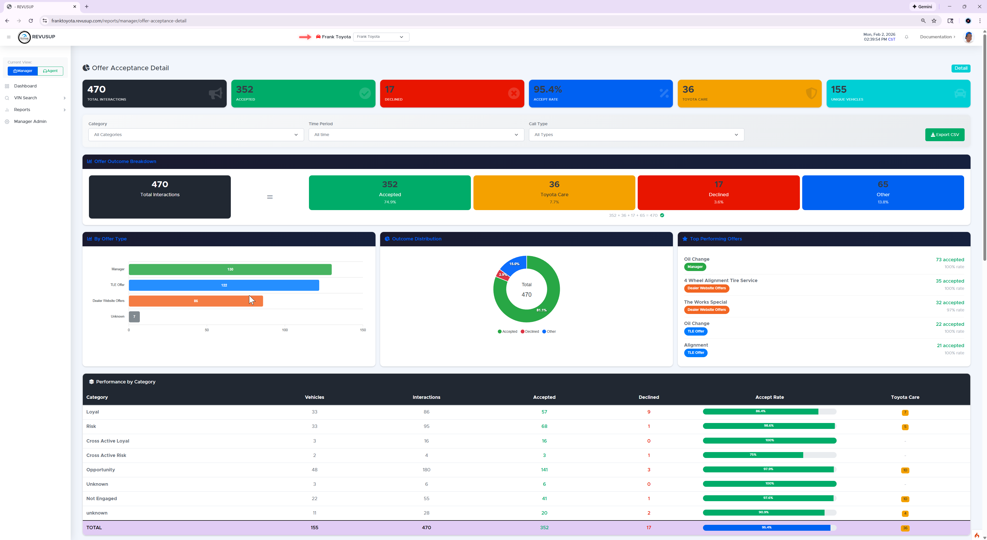Bookmark page with star icon
Image resolution: width=987 pixels, height=540 pixels.
[x=934, y=21]
